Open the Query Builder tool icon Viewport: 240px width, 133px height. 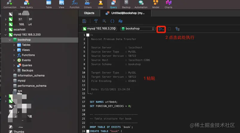96,21
